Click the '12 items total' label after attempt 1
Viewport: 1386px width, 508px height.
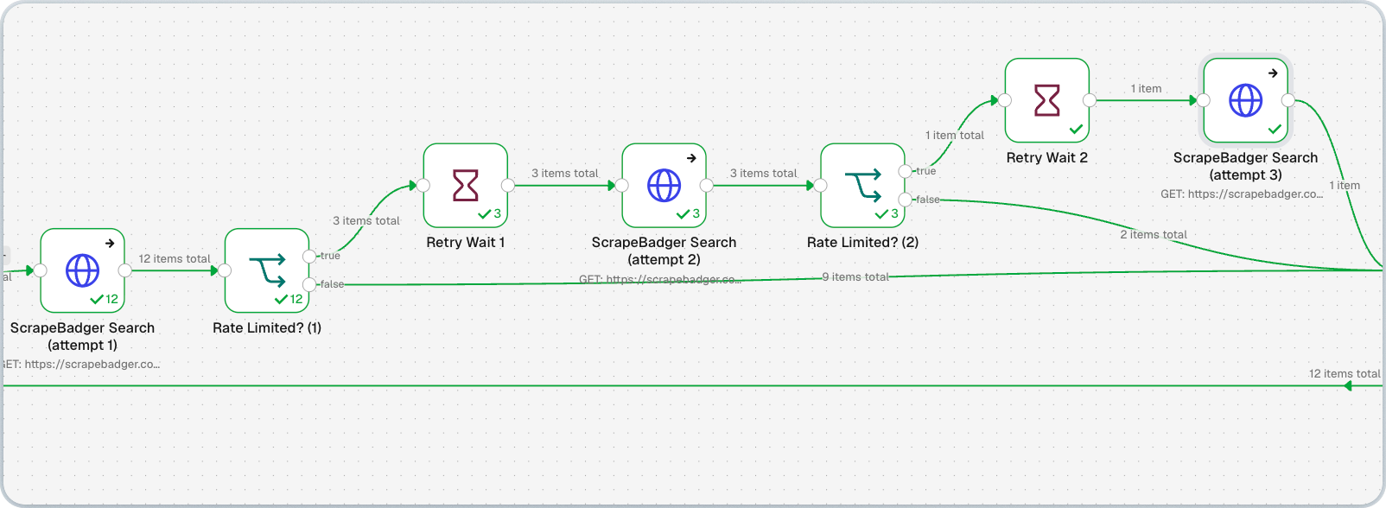pos(175,258)
